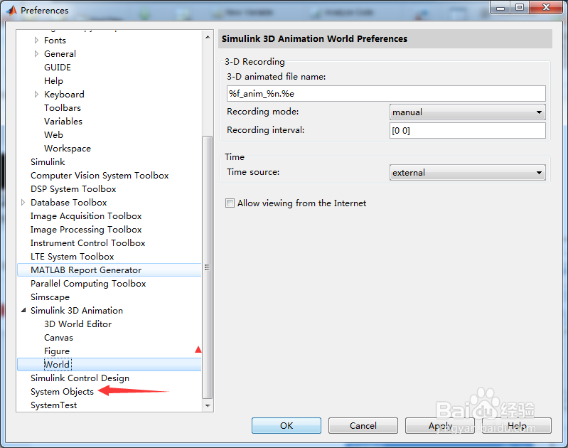This screenshot has height=448, width=568.
Task: Select Image Acquisition Toolbox
Action: pyautogui.click(x=86, y=216)
